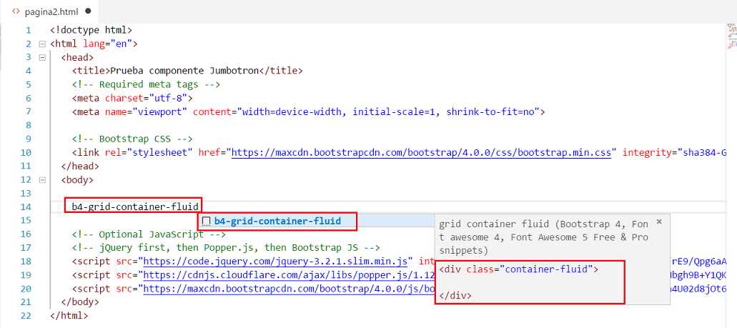Click line number 13 in the gutter
Viewport: 737px width, 328px height.
[x=26, y=193]
